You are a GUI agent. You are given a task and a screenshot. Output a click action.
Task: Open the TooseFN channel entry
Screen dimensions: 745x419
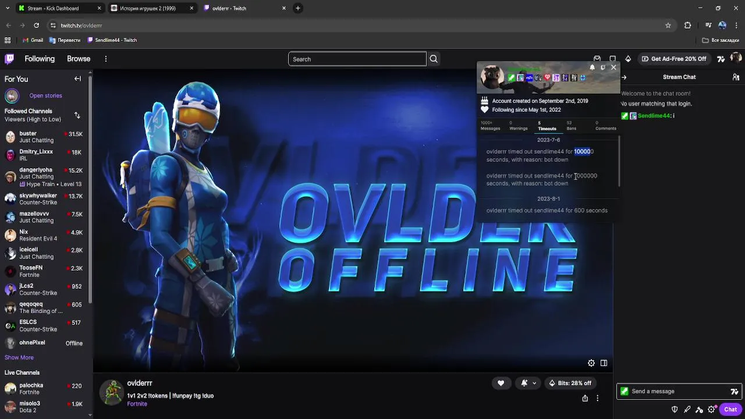click(44, 271)
